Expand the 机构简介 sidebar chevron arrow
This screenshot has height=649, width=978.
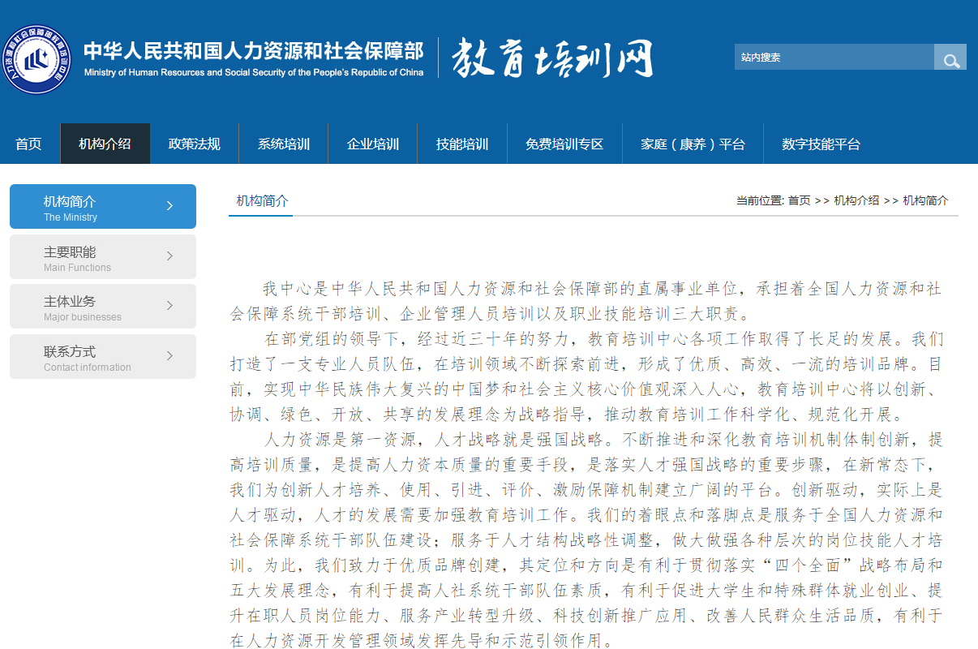169,206
